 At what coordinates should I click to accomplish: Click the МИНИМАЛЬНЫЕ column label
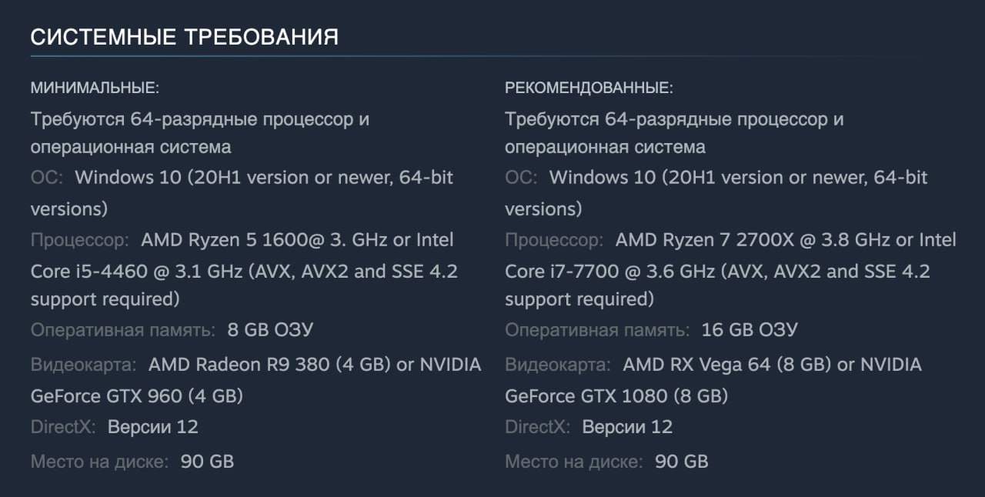[95, 88]
